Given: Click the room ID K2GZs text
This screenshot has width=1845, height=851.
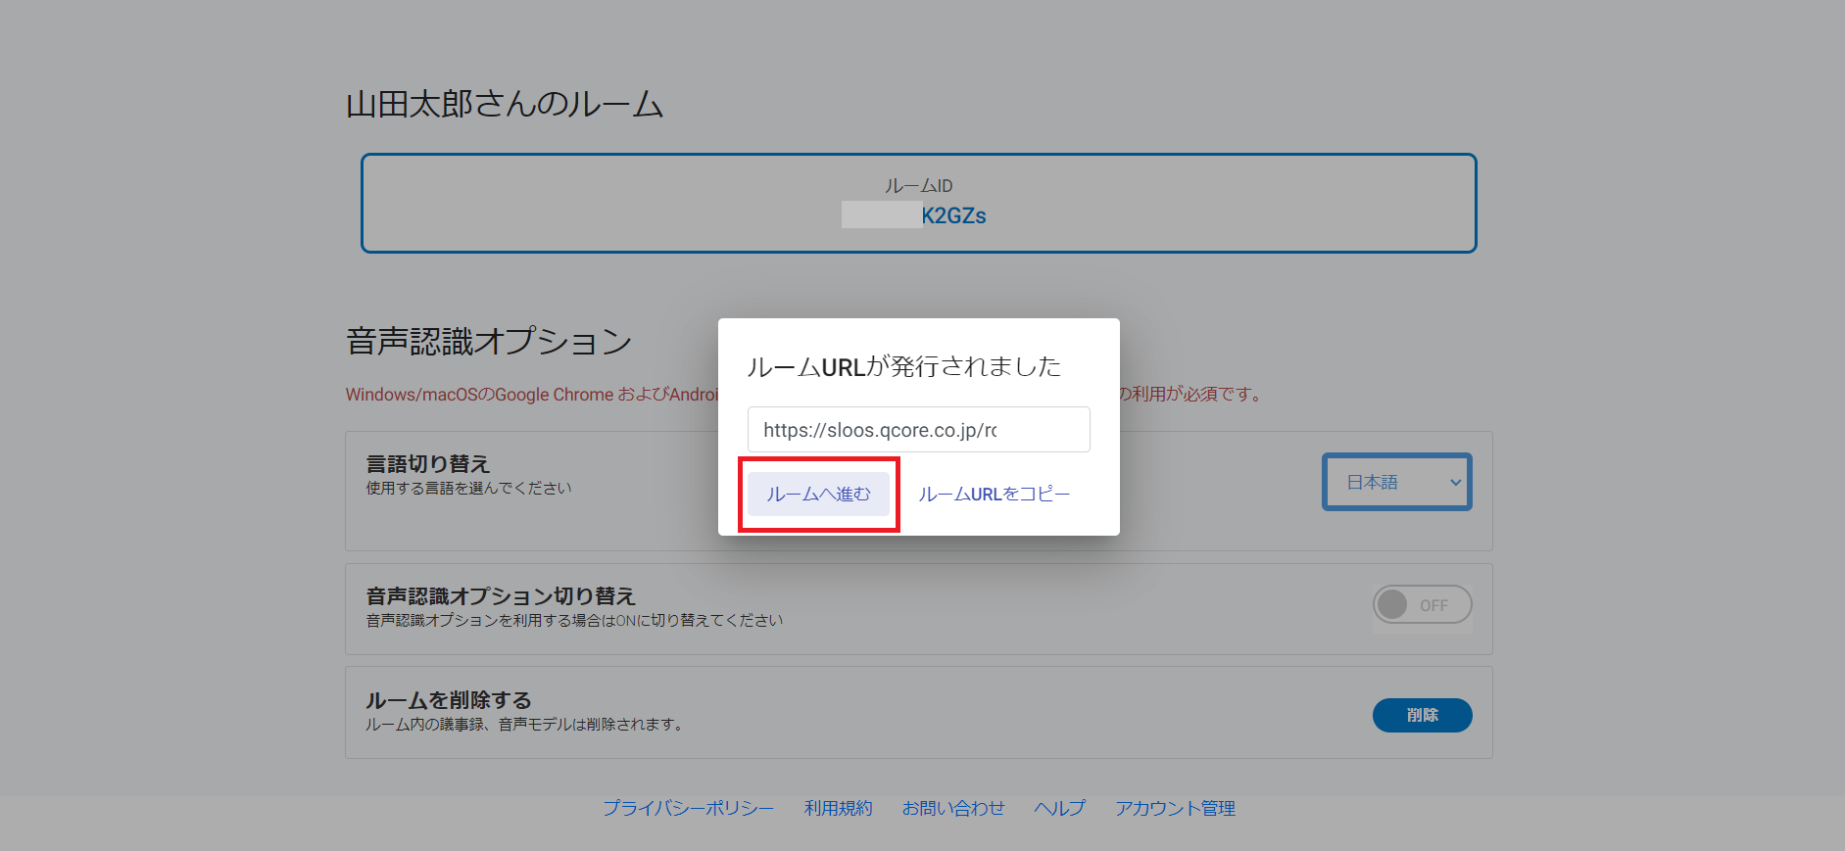Looking at the screenshot, I should [952, 215].
